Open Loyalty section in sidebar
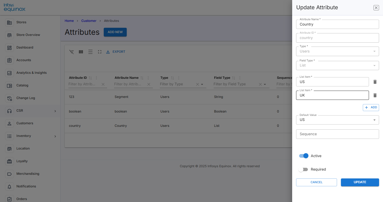Image resolution: width=383 pixels, height=202 pixels. 22,161
